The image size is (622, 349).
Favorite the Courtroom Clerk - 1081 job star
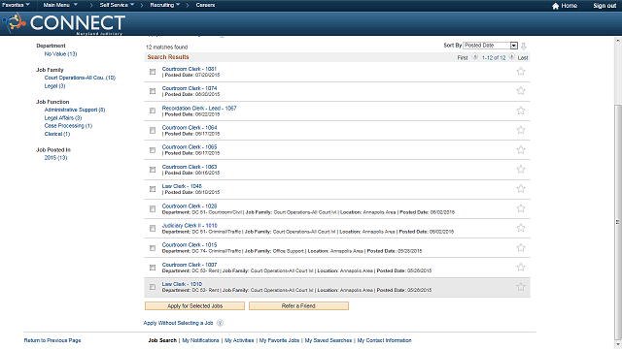click(521, 71)
